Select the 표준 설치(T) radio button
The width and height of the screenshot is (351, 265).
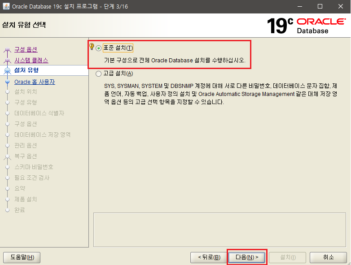[98, 48]
